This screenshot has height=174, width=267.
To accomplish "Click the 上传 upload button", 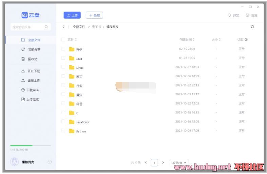I will [x=72, y=15].
